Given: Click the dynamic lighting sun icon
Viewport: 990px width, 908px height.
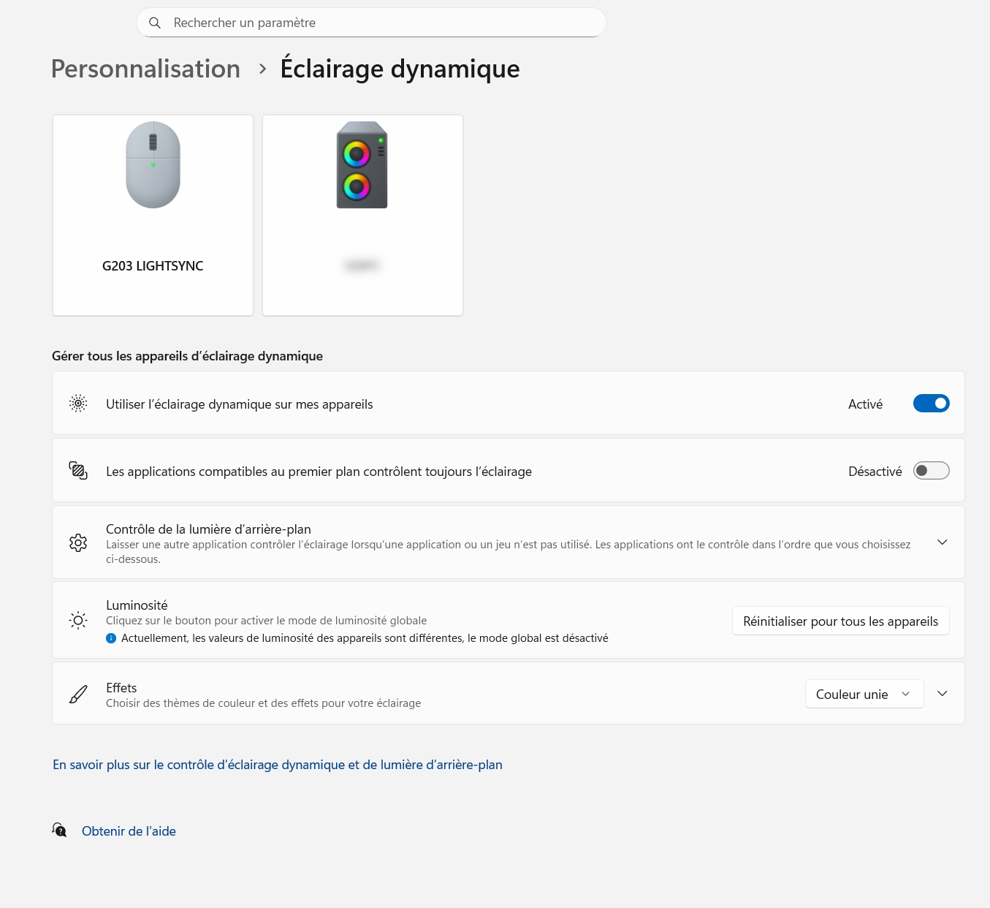Looking at the screenshot, I should point(78,404).
